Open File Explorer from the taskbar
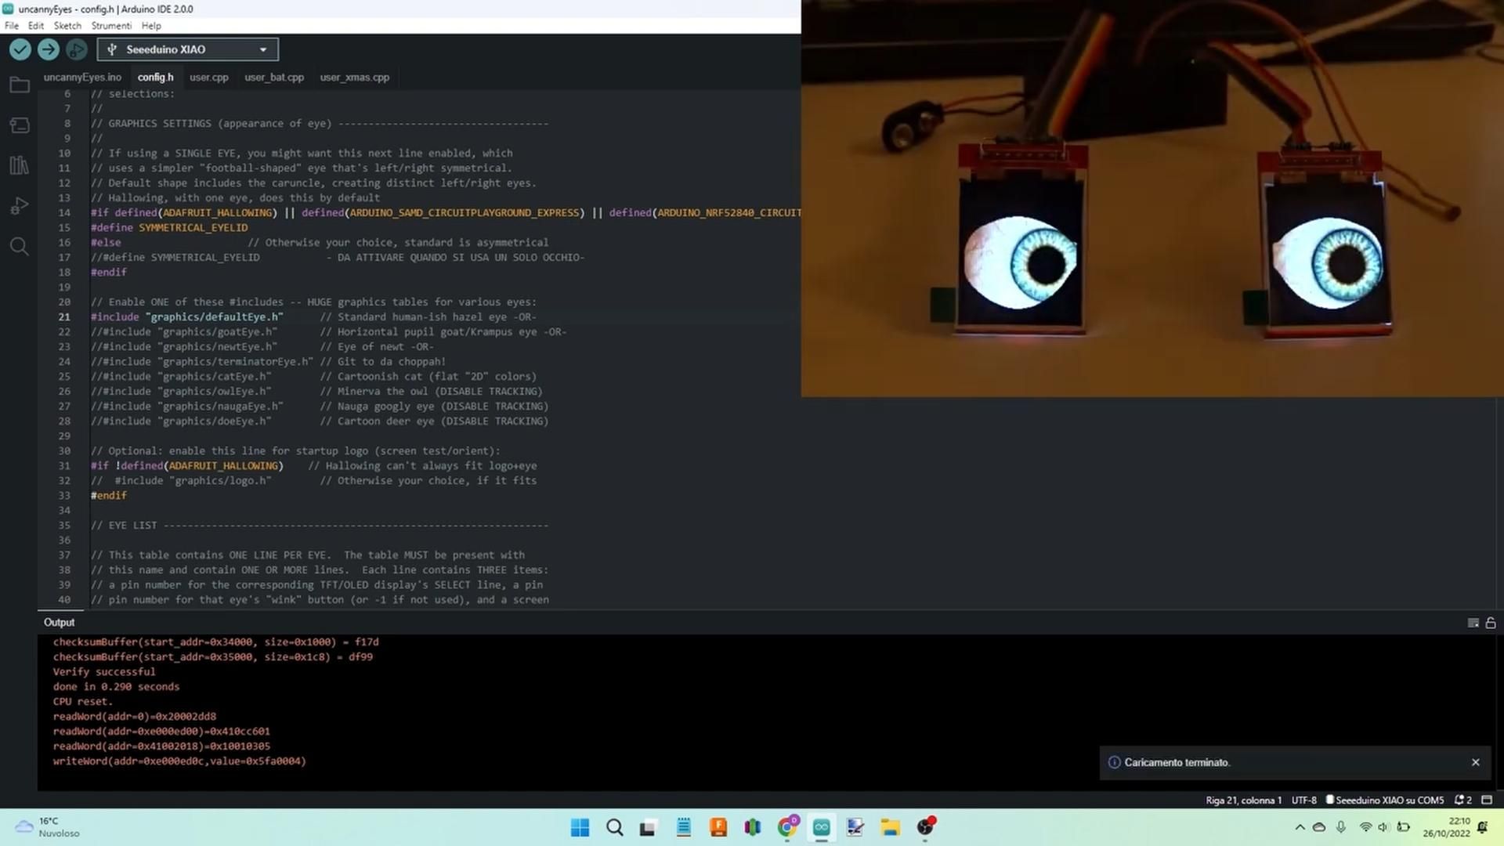This screenshot has width=1504, height=846. pyautogui.click(x=890, y=827)
